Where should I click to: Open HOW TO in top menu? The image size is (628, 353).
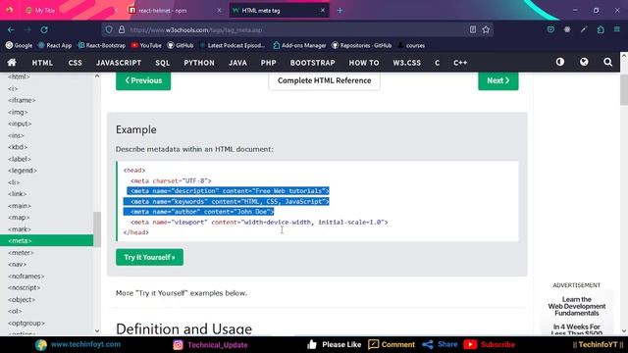pos(364,63)
